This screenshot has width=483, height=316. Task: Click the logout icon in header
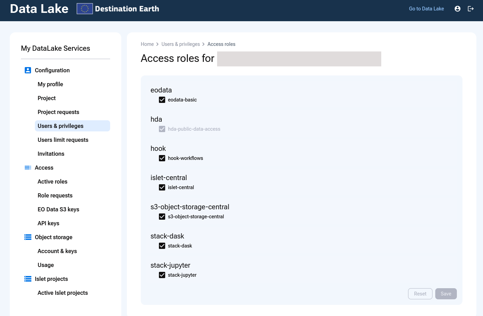(x=471, y=9)
